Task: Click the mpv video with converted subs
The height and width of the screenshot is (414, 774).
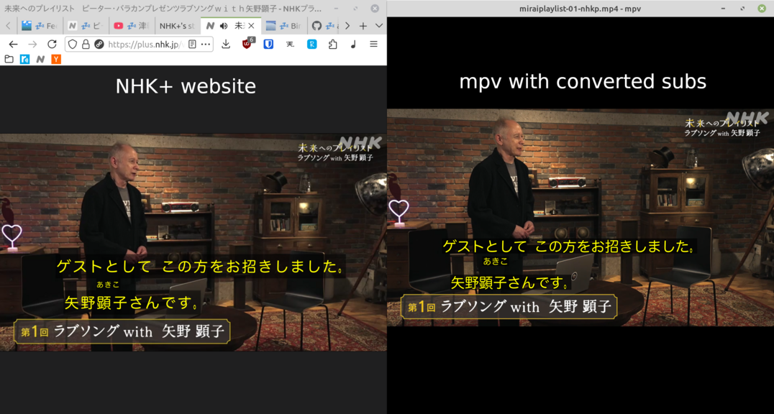Action: pos(580,217)
